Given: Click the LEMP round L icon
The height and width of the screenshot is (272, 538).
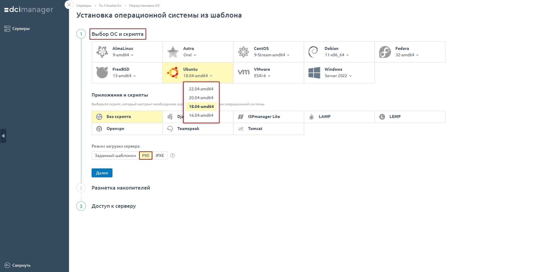Looking at the screenshot, I should pyautogui.click(x=382, y=117).
